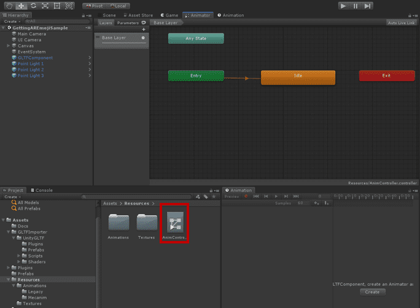
Task: Select the Idle state node
Action: tap(298, 77)
